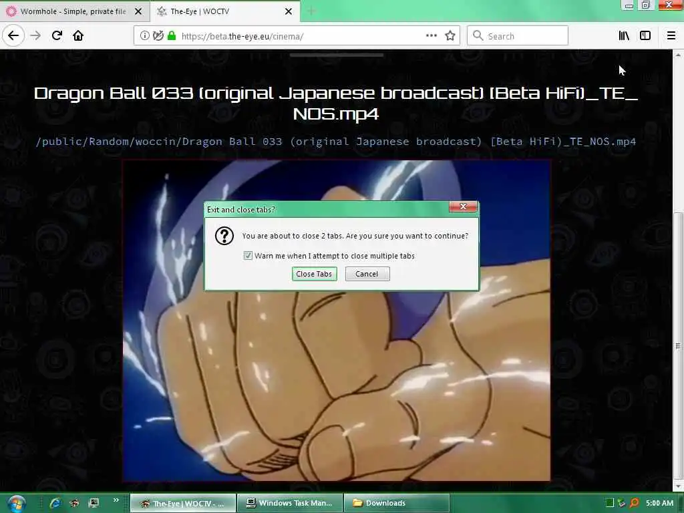Close the The-Eye | WOCTV tab
This screenshot has width=684, height=513.
[289, 11]
